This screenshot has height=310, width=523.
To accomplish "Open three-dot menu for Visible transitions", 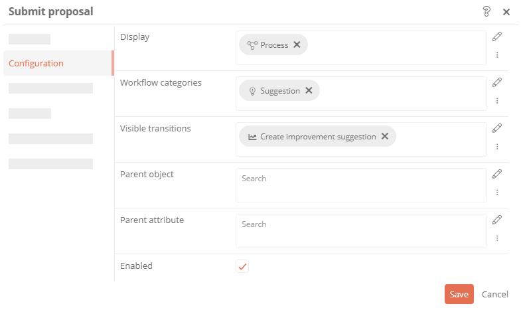I will click(x=497, y=147).
